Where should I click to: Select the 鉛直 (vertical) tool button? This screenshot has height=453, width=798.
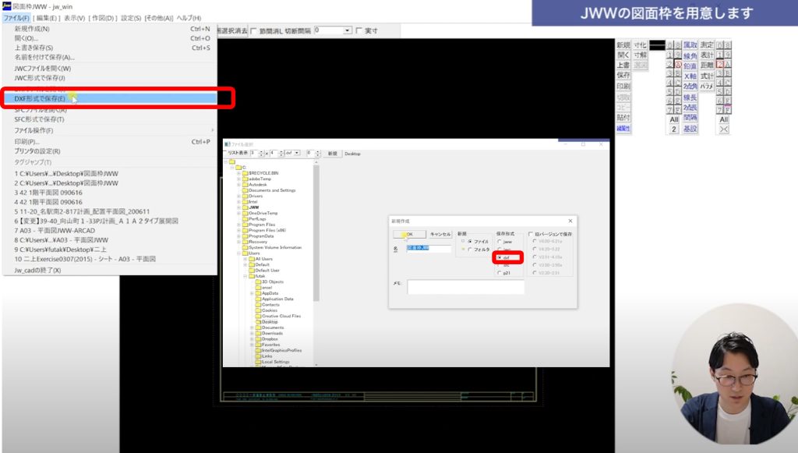tap(690, 66)
